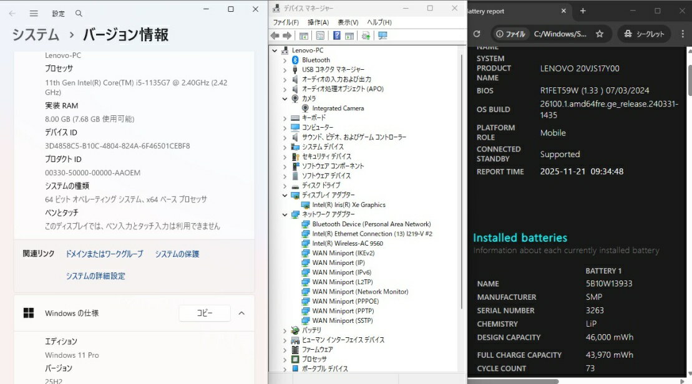Click the コピー button

(205, 313)
